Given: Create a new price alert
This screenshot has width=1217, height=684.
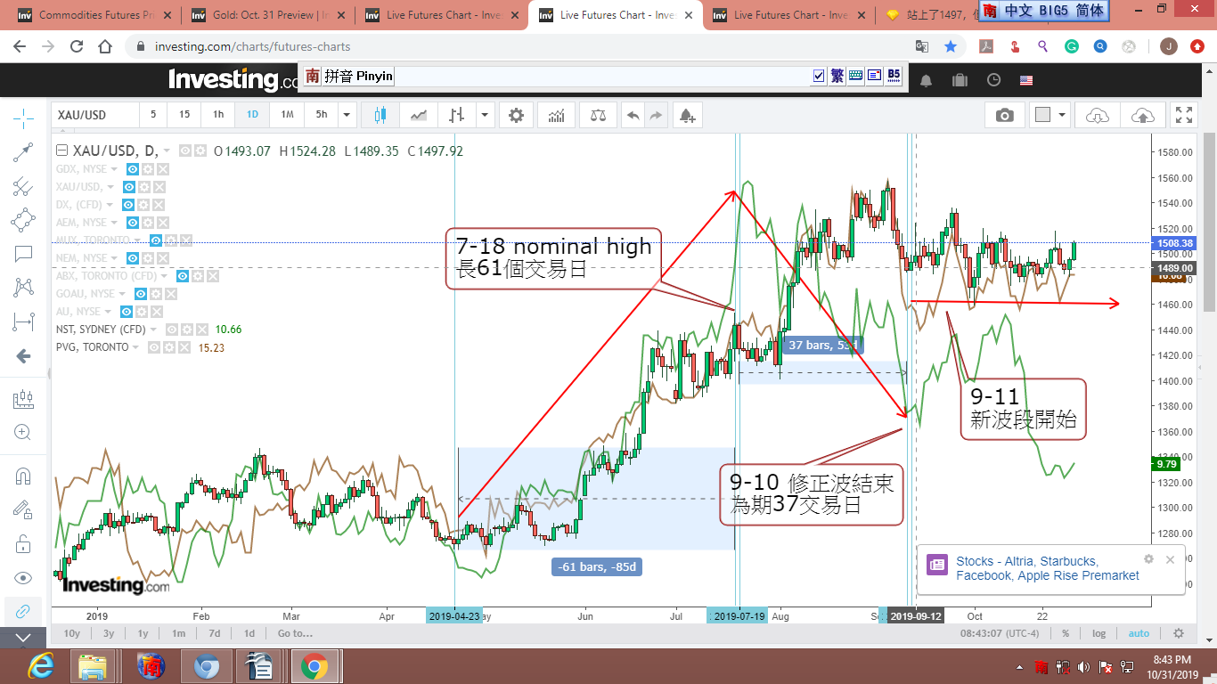Looking at the screenshot, I should 687,115.
